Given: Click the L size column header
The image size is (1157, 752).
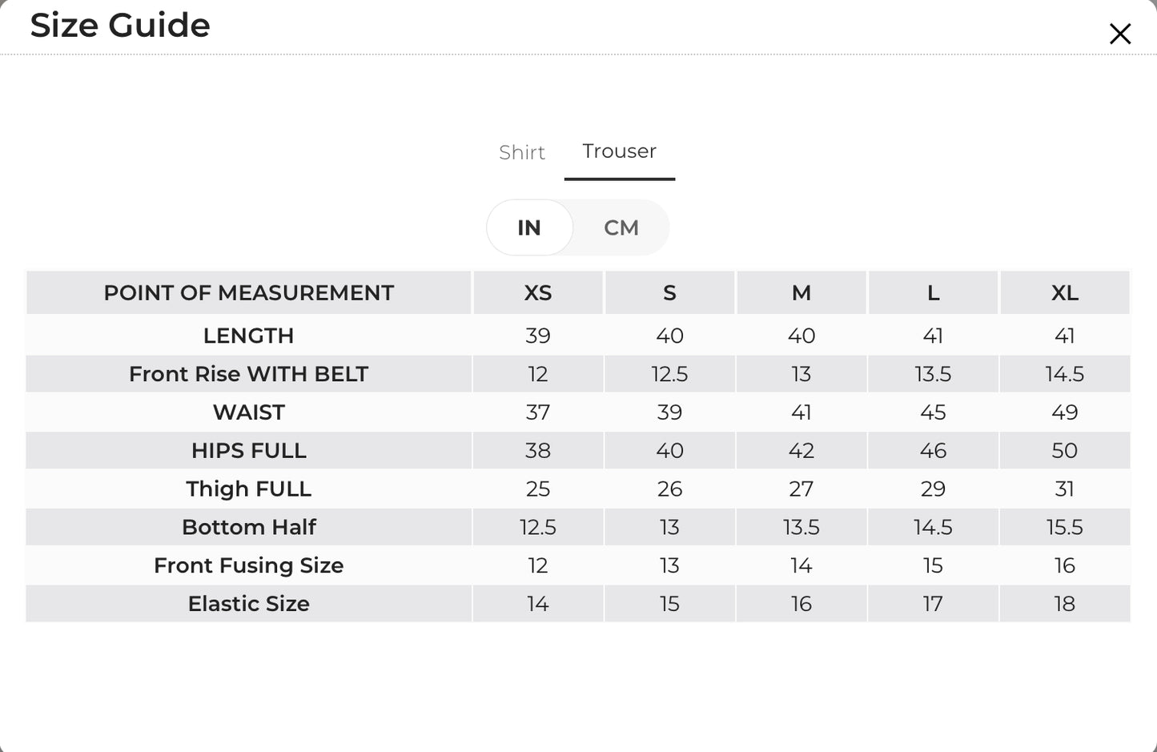Looking at the screenshot, I should coord(933,293).
